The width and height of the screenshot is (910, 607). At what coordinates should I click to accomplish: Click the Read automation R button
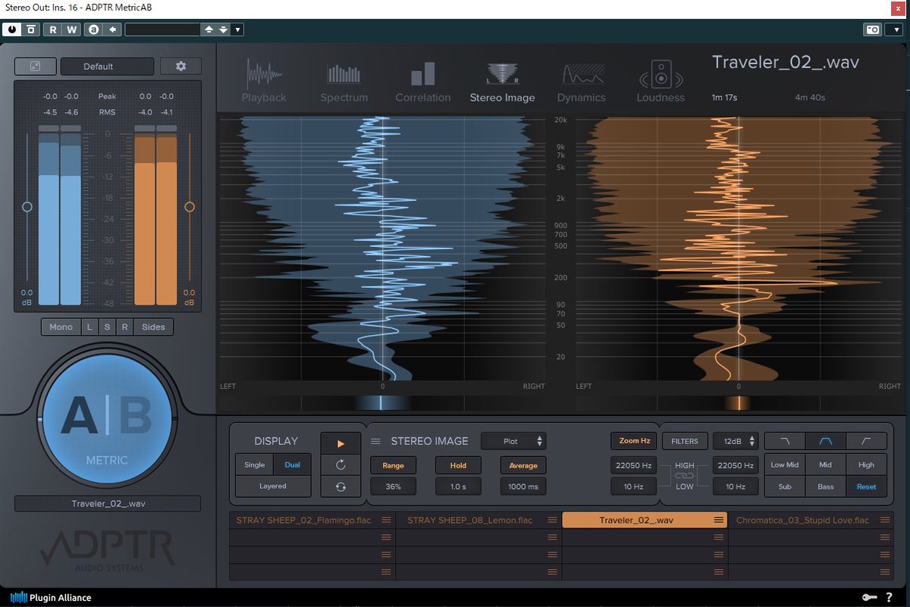click(x=53, y=30)
